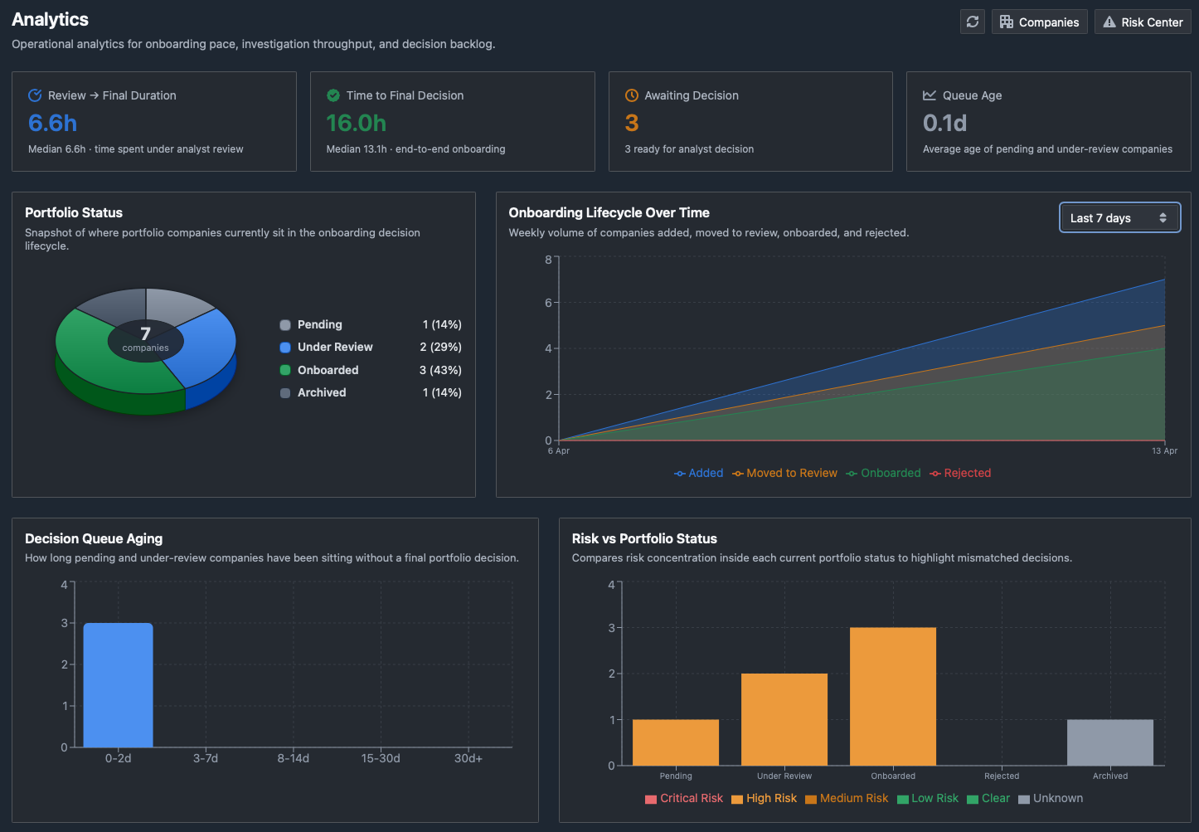The image size is (1199, 832).
Task: Click the Queue Age chart icon
Action: [930, 95]
